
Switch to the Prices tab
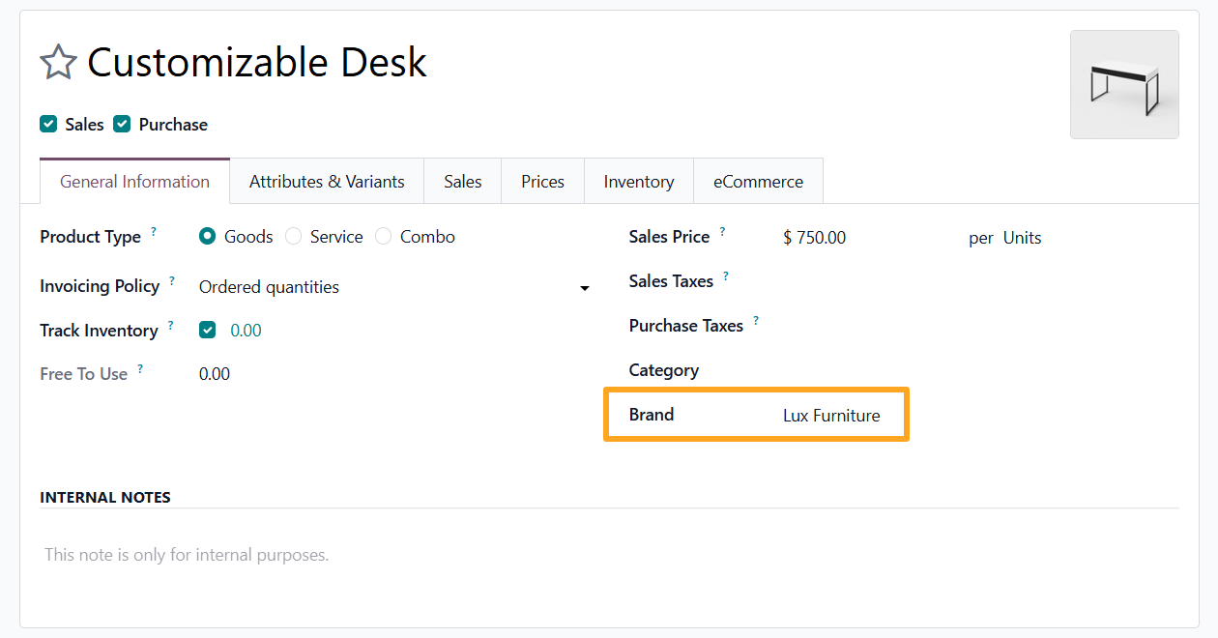(x=542, y=182)
